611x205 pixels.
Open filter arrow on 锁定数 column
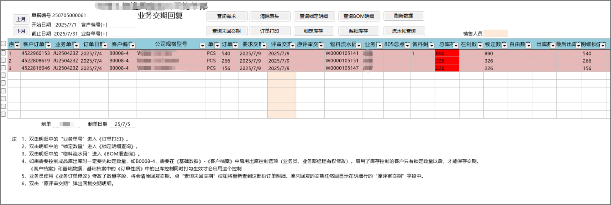[x=504, y=46]
